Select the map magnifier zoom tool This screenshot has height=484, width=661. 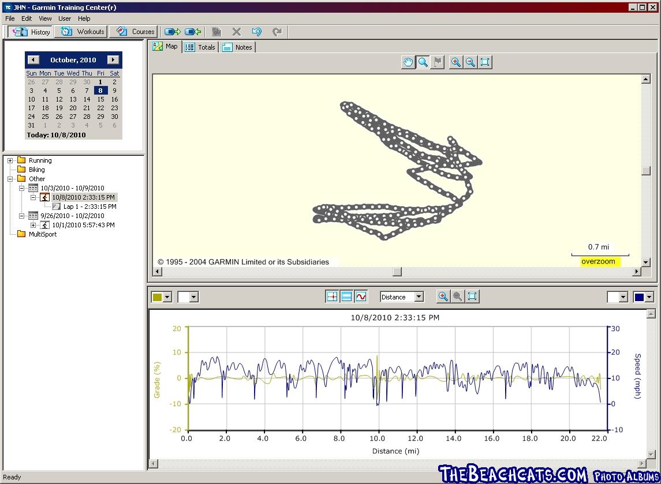(x=423, y=62)
